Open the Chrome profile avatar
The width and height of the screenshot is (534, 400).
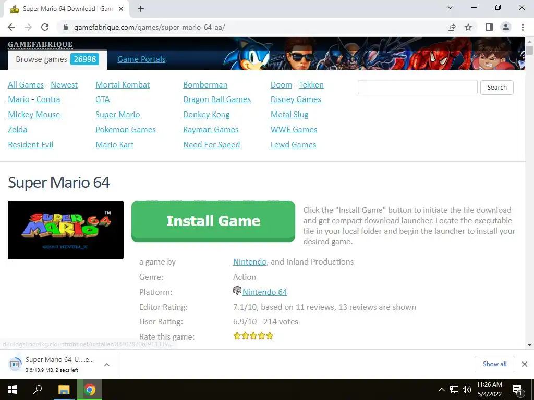[506, 27]
